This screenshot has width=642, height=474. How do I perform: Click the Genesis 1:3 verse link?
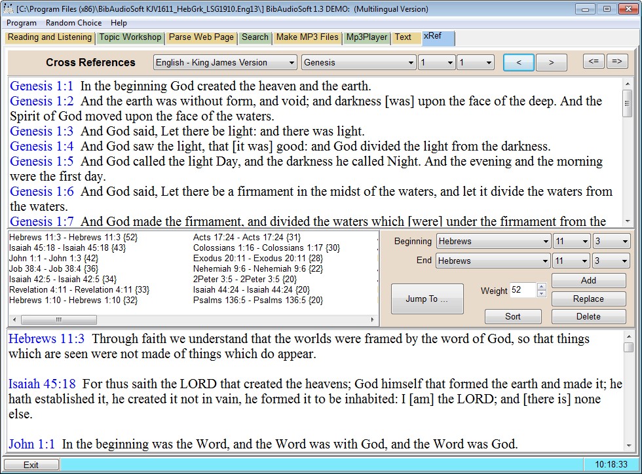(x=42, y=131)
